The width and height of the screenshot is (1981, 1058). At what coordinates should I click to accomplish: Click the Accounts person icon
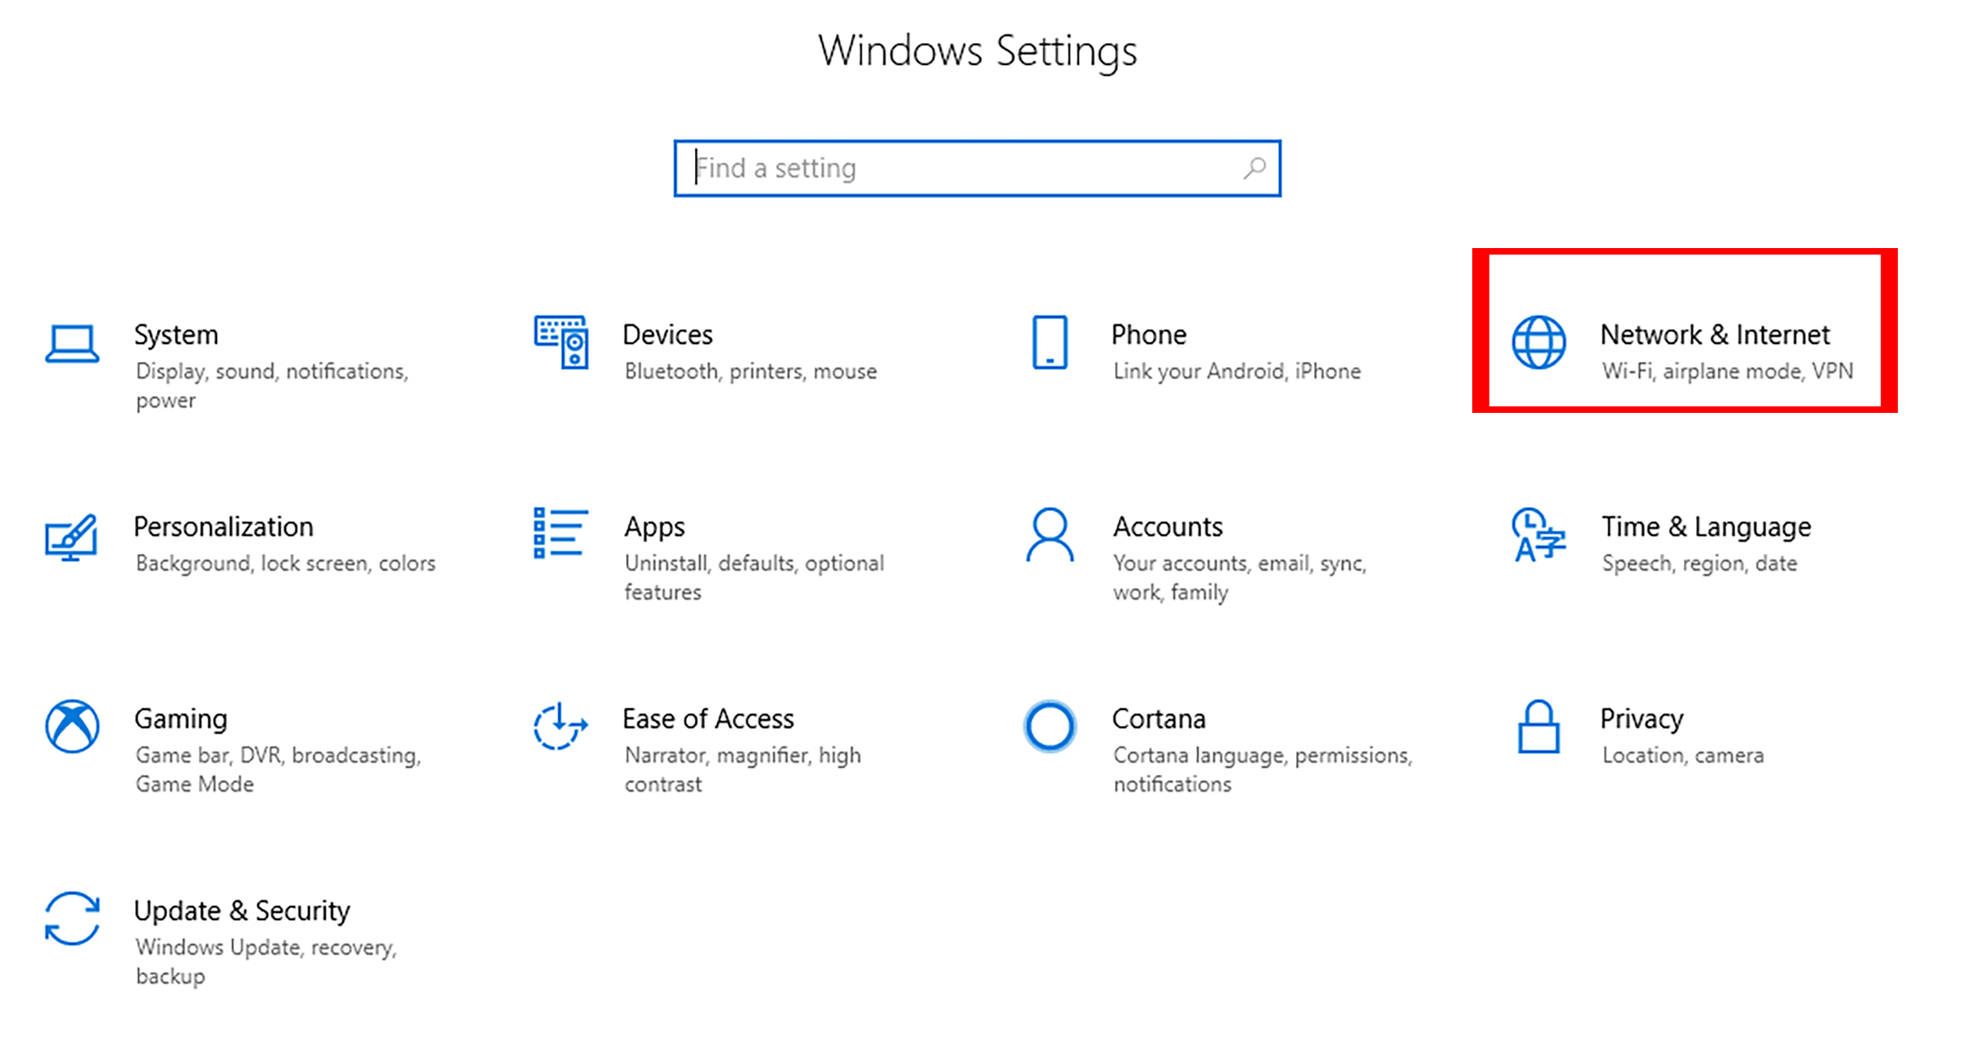pos(1050,535)
